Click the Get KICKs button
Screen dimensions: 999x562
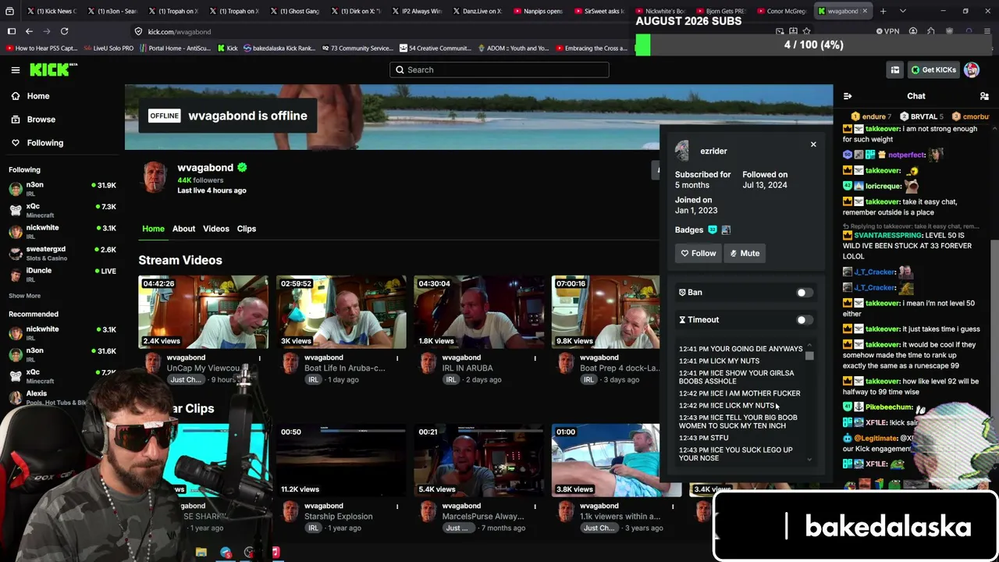point(933,70)
